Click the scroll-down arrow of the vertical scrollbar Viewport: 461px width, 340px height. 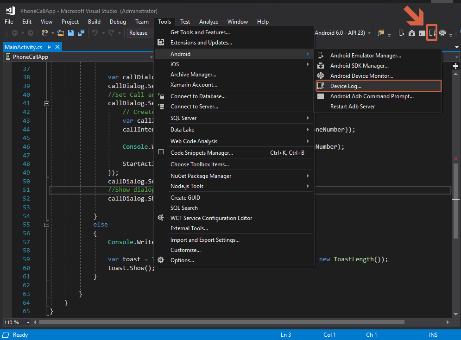[x=456, y=314]
